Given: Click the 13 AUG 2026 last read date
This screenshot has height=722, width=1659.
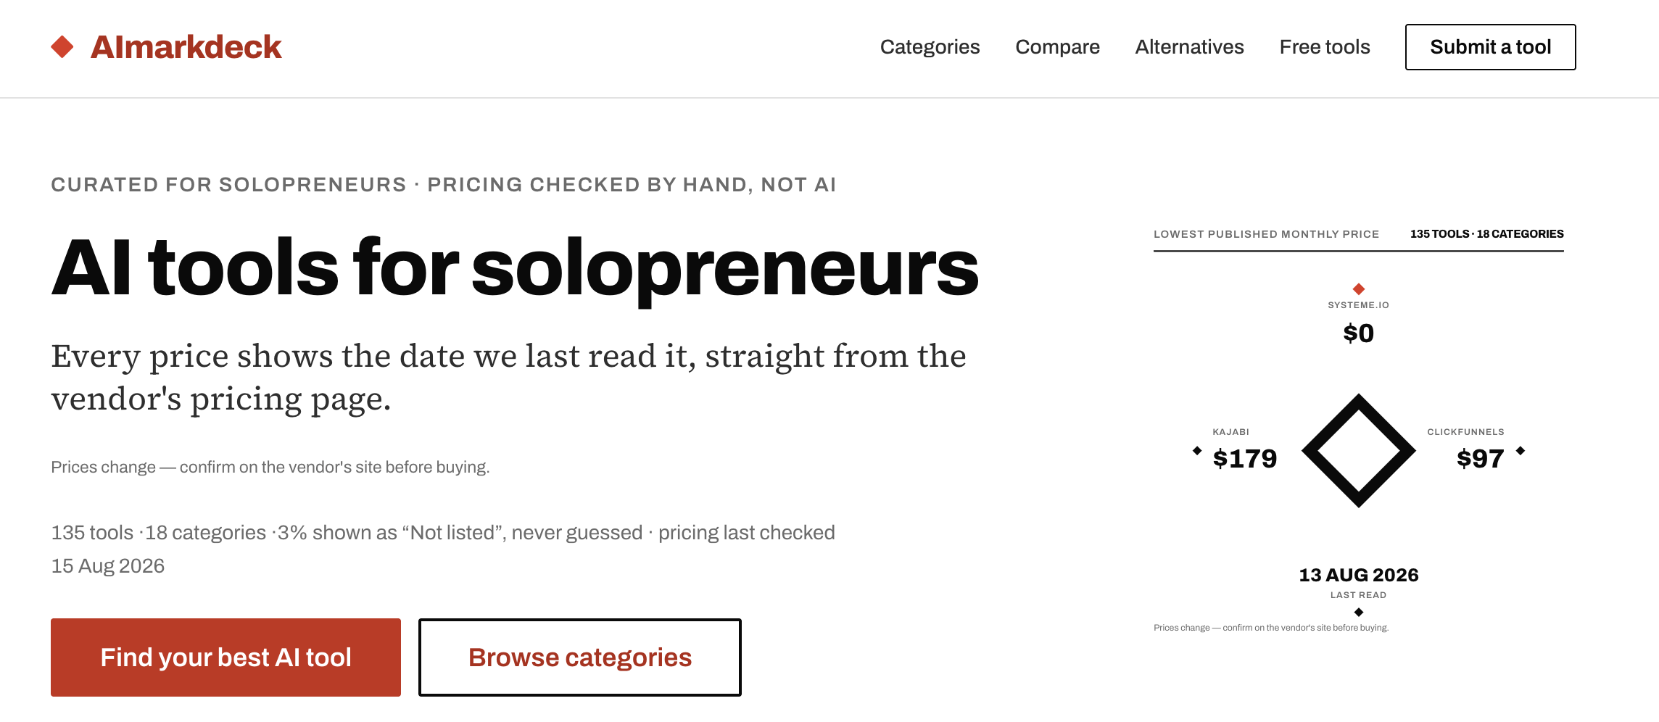Looking at the screenshot, I should (x=1358, y=575).
